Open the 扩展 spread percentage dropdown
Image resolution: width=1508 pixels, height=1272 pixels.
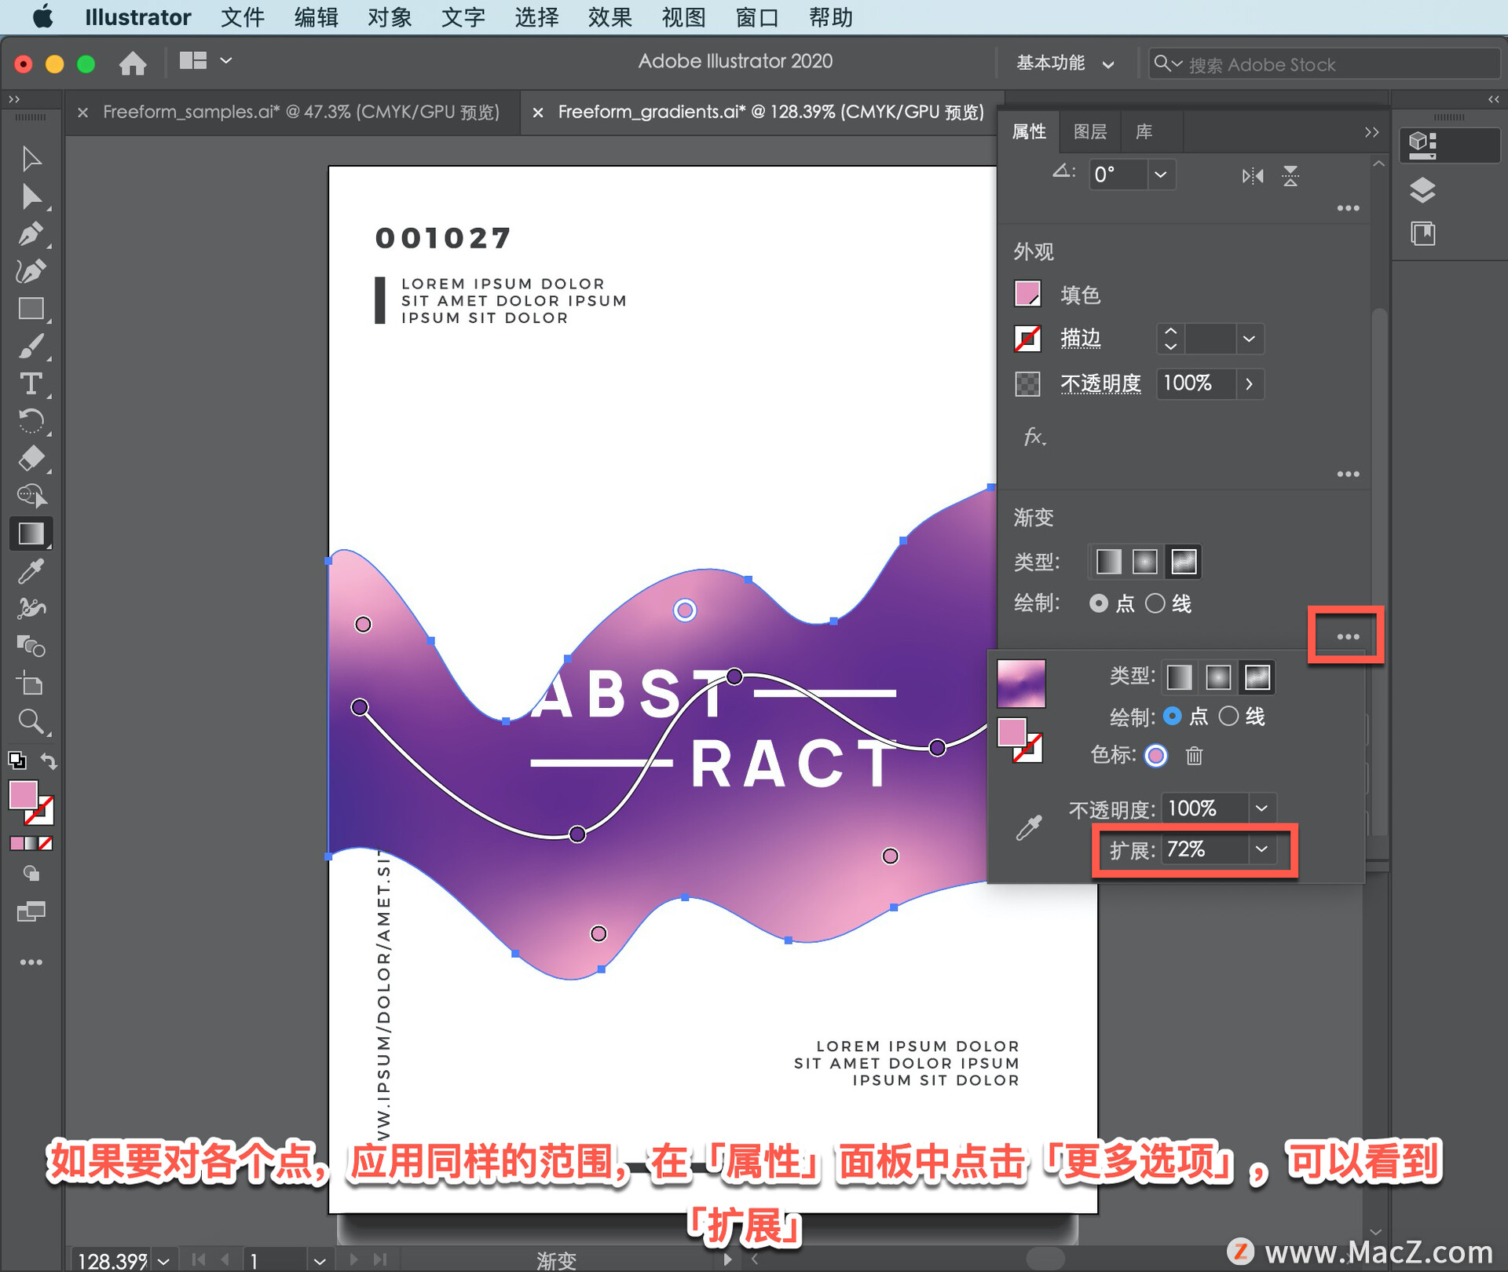click(x=1261, y=849)
